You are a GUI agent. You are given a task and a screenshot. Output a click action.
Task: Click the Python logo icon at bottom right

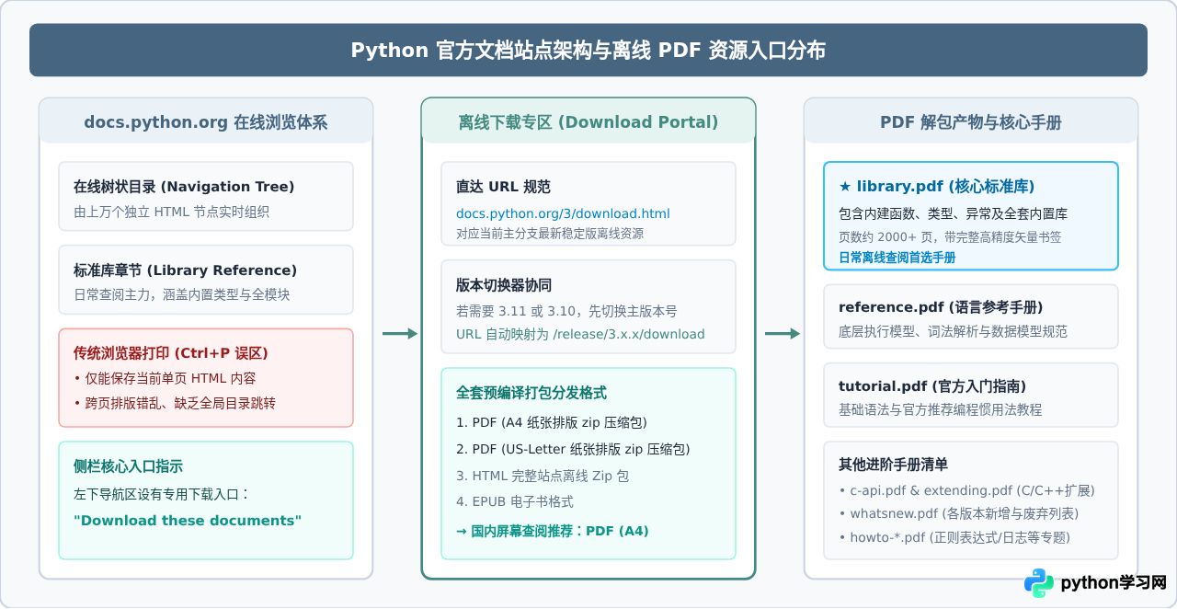pos(1039,583)
